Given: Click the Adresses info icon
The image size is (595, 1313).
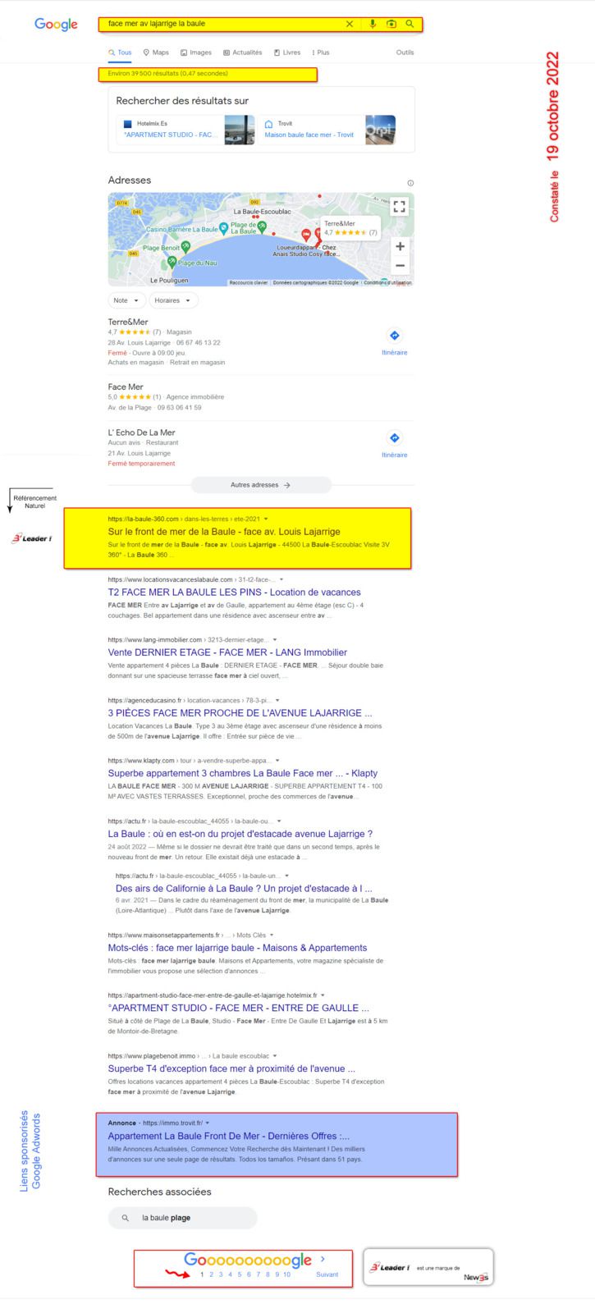Looking at the screenshot, I should click(x=410, y=183).
